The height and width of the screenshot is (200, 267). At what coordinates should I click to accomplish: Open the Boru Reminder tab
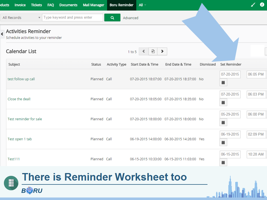pyautogui.click(x=121, y=5)
